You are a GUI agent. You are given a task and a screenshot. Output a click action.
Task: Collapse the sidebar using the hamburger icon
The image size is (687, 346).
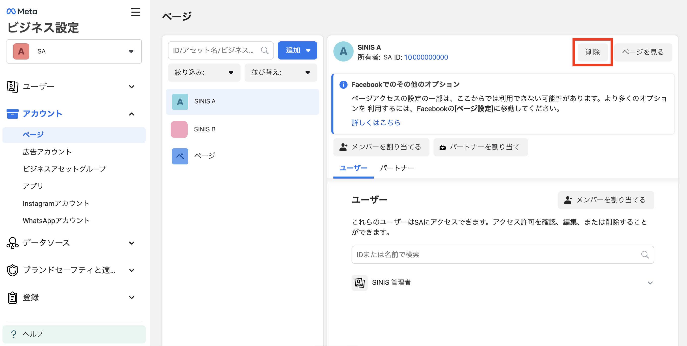pyautogui.click(x=136, y=12)
